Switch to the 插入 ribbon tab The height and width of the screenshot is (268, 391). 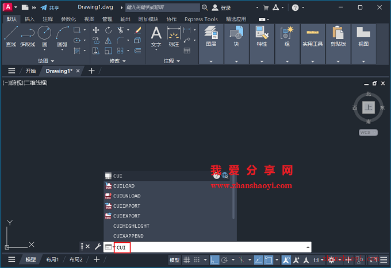(x=29, y=19)
